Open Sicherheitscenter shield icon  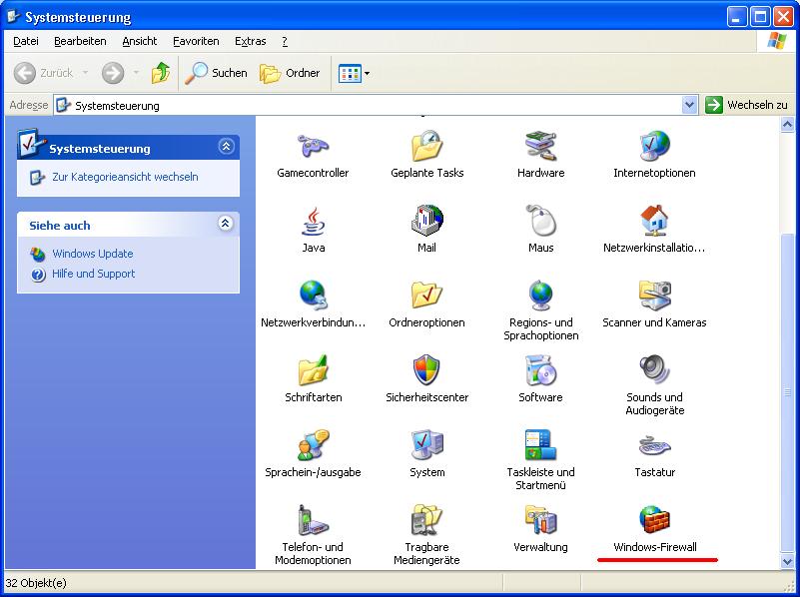pyautogui.click(x=426, y=370)
